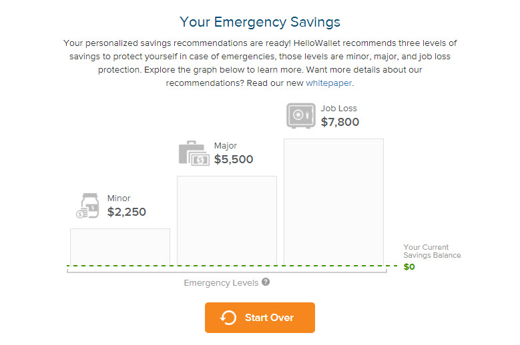Viewport: 520px width, 345px height.
Task: Click the Job Loss label text
Action: tap(339, 109)
